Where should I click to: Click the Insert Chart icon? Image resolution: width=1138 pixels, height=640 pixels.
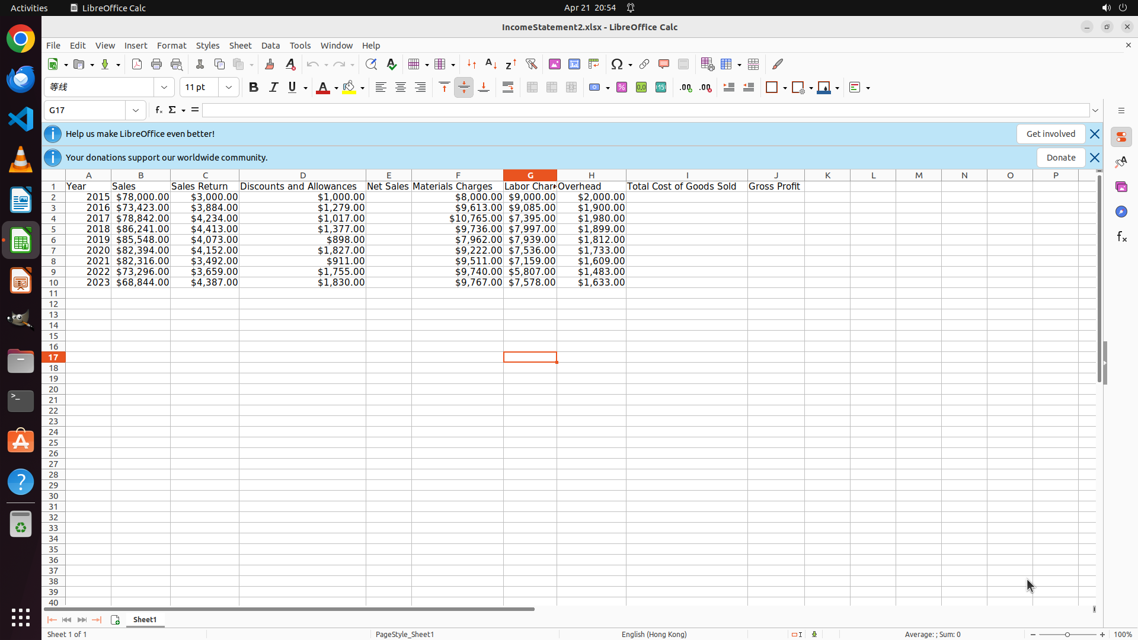574,65
